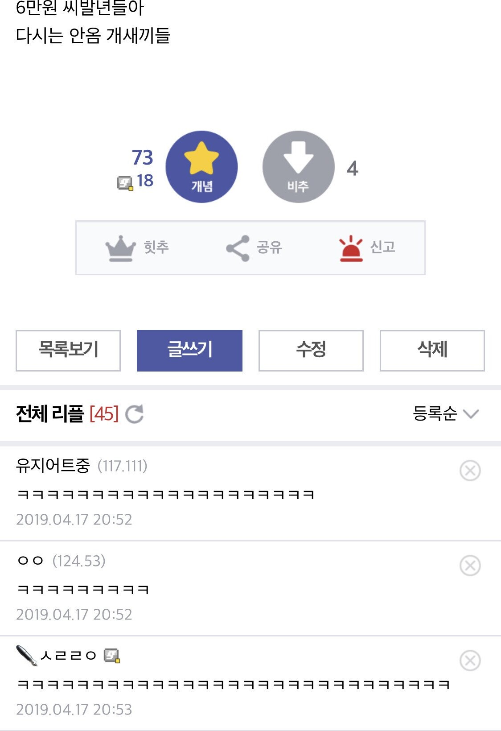
Task: Report the post with 신고 siren icon
Action: point(351,248)
